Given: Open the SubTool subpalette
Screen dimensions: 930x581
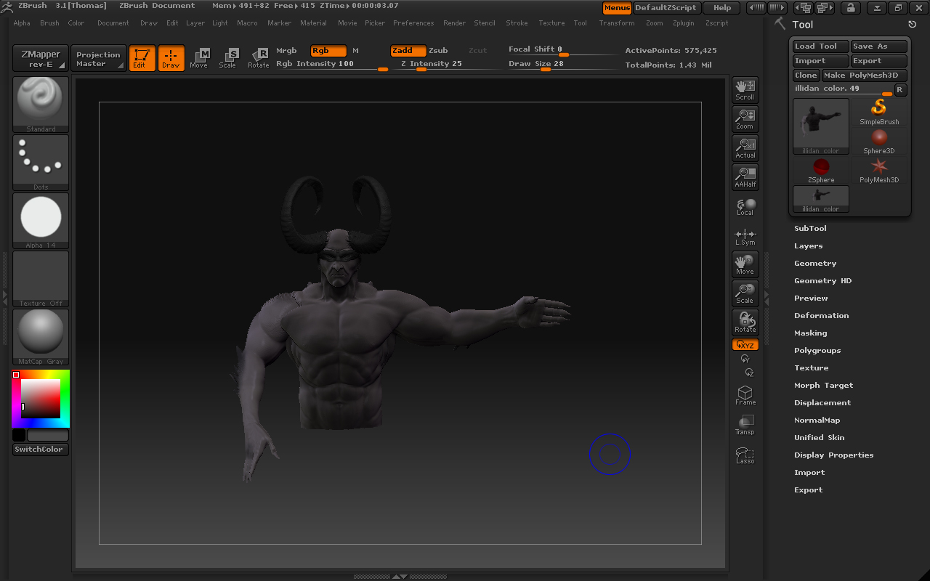Looking at the screenshot, I should pyautogui.click(x=811, y=228).
